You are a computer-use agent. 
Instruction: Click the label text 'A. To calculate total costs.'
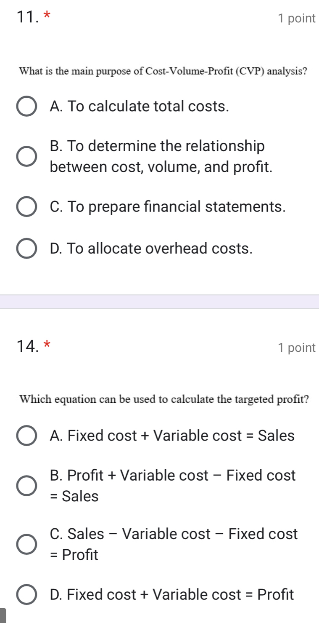139,107
